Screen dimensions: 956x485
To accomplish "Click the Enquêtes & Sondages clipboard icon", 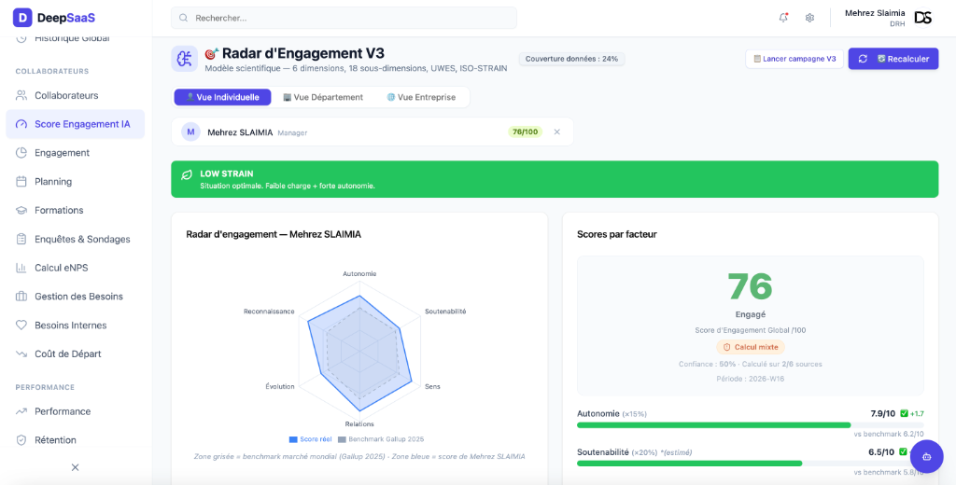I will 21,239.
